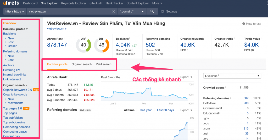The width and height of the screenshot is (268, 140).
Task: Open Site Explorer in top navigation
Action: pyautogui.click(x=49, y=3)
